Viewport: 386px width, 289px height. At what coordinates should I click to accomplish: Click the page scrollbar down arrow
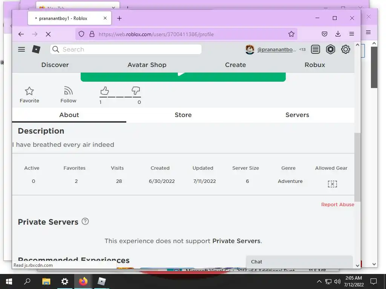(357, 266)
